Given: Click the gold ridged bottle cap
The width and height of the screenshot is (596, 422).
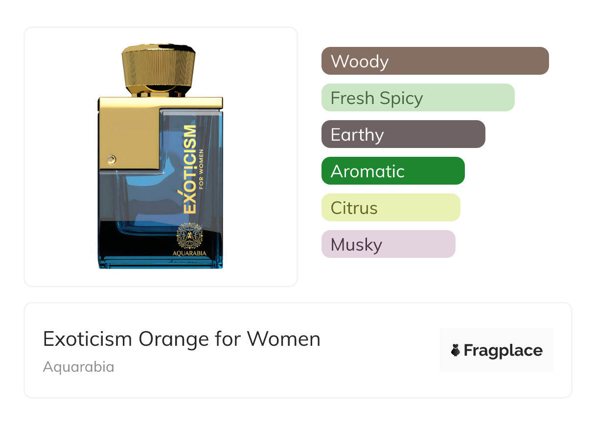Looking at the screenshot, I should (159, 70).
